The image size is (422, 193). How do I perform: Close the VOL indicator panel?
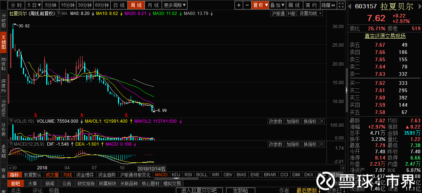[322, 121]
